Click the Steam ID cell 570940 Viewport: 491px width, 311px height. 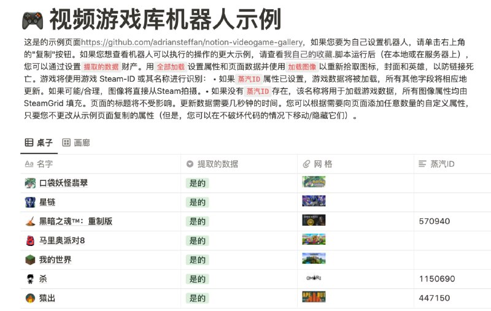click(435, 221)
